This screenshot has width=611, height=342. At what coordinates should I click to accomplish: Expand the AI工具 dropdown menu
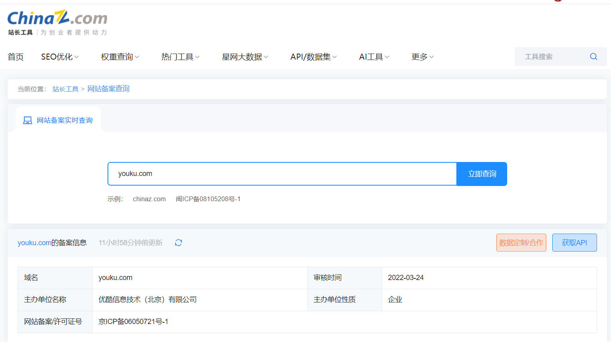[x=374, y=57]
